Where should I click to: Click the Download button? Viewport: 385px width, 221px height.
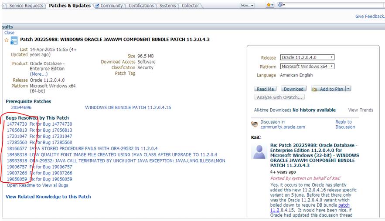click(x=294, y=89)
